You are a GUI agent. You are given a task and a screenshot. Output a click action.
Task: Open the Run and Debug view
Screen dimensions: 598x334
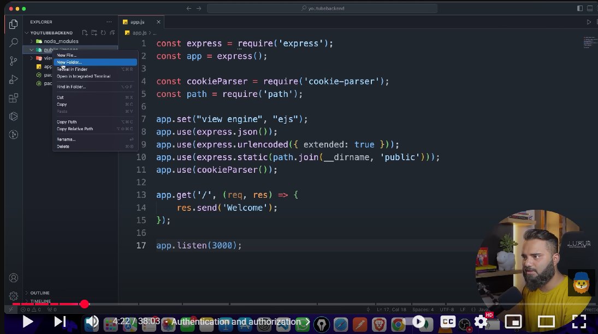[13, 80]
